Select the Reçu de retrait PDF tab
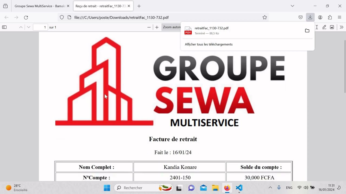Viewport: 346px width, 194px height. coord(103,6)
